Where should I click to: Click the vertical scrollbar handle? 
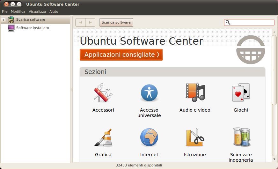[274, 70]
